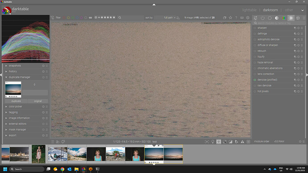Toggle gamut check warning icon
308x173 pixels.
tap(242, 142)
